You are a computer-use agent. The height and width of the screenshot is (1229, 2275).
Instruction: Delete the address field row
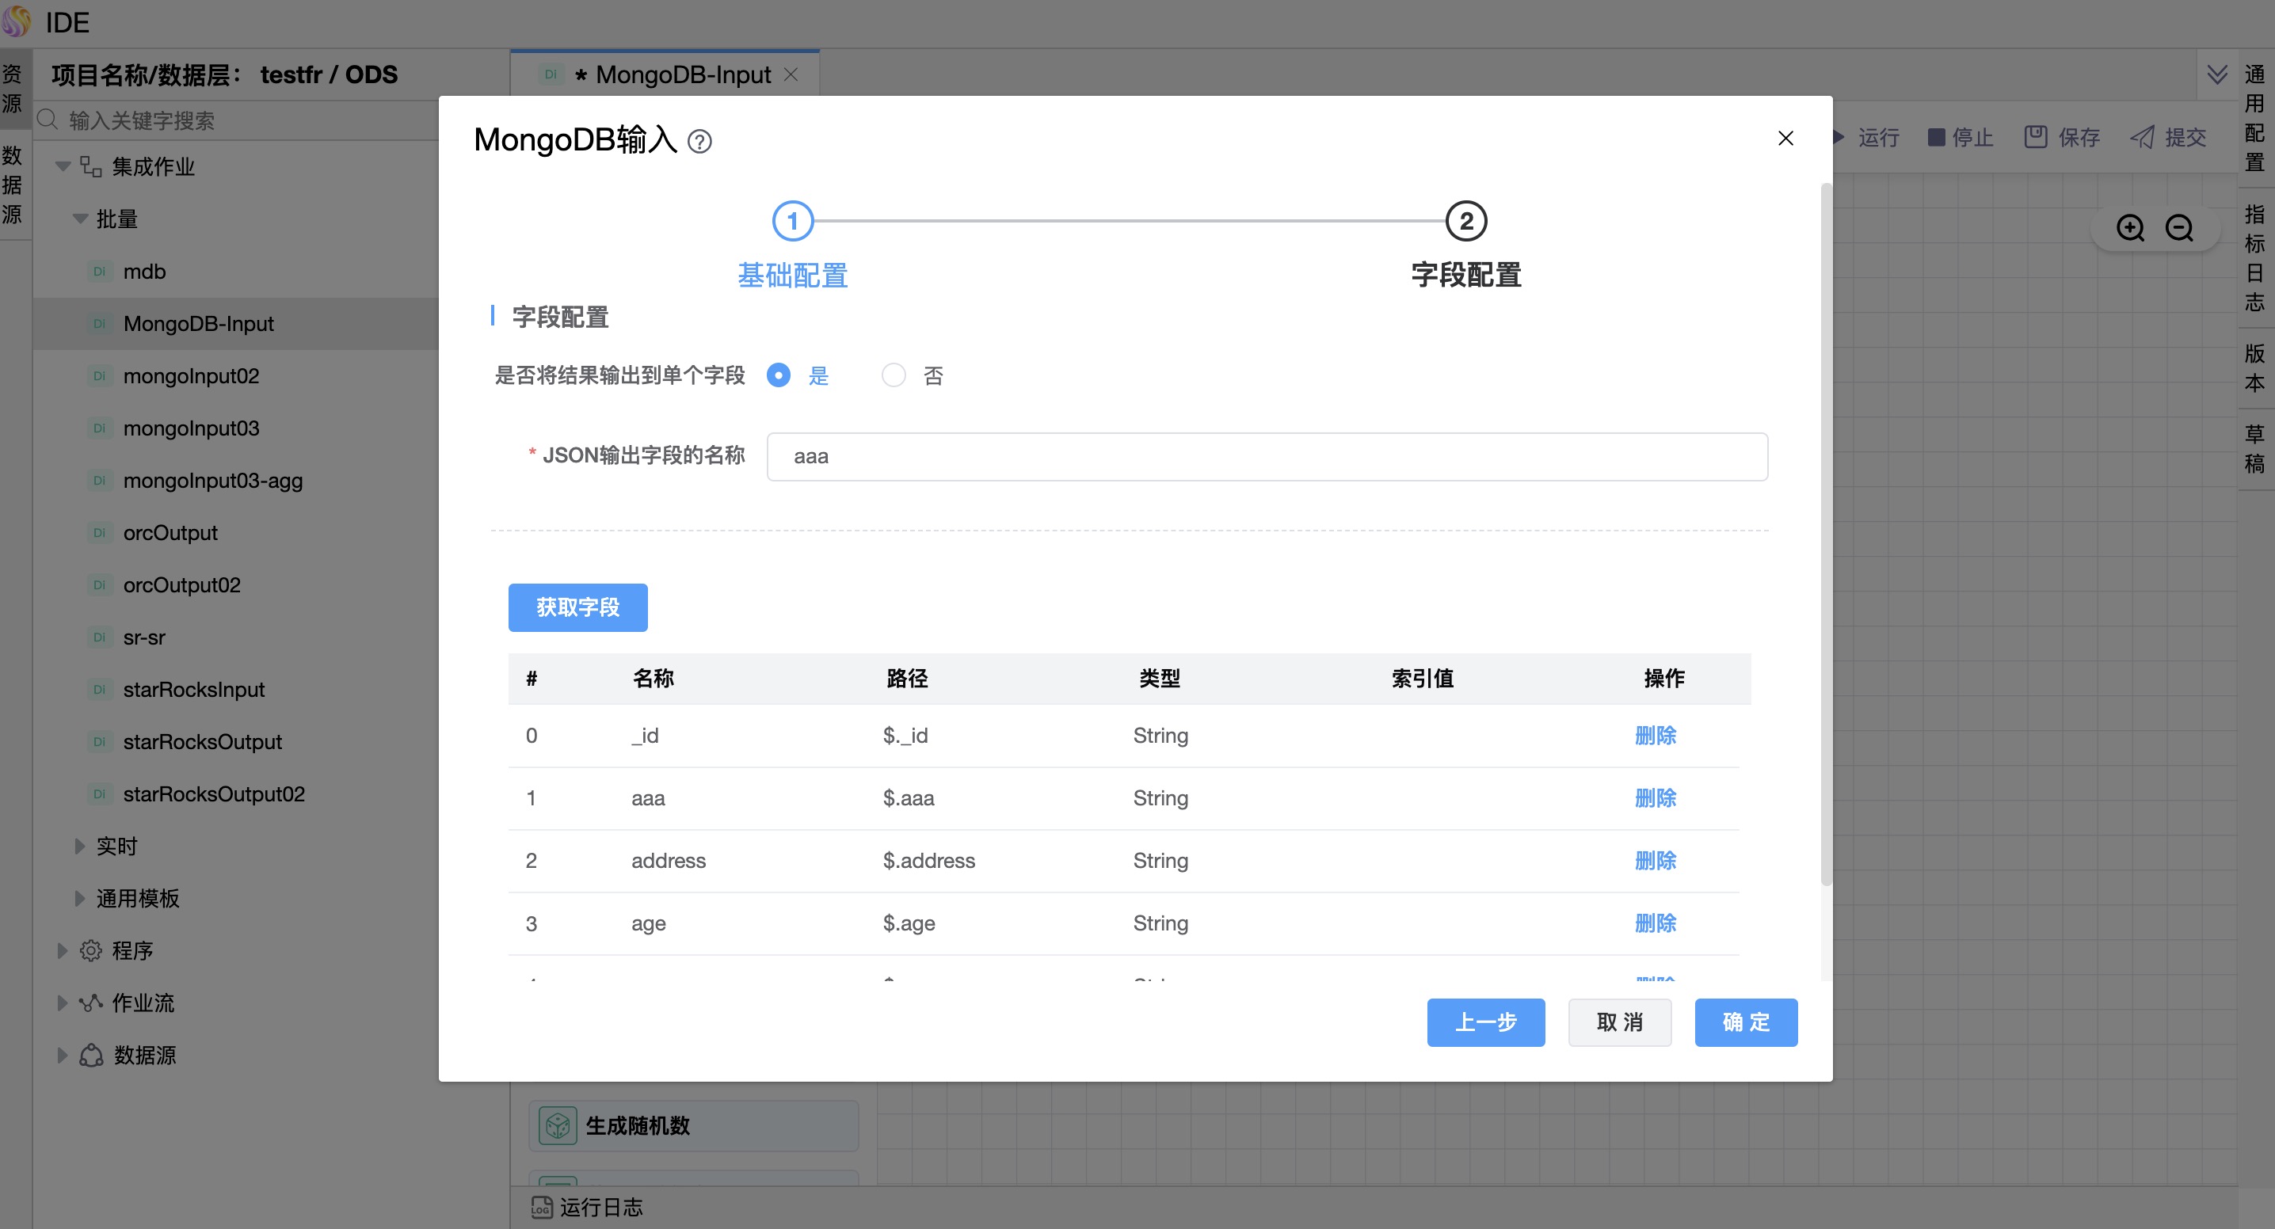[x=1654, y=860]
